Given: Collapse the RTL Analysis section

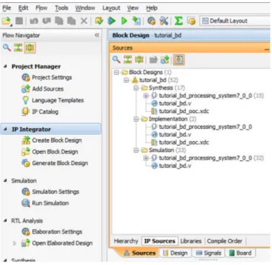Looking at the screenshot, I should tap(6, 220).
